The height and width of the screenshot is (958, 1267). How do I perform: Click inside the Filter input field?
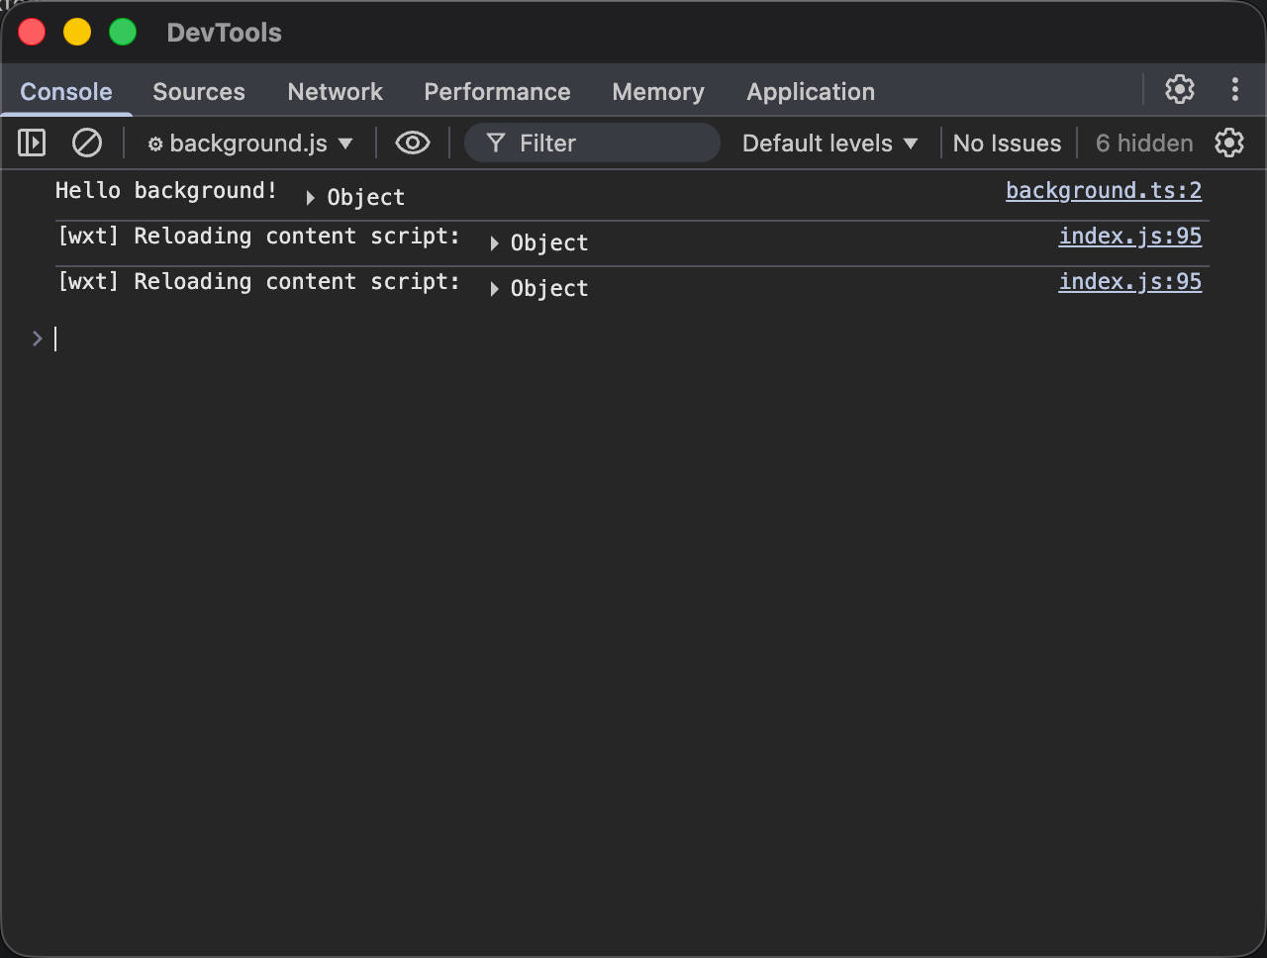pos(592,143)
